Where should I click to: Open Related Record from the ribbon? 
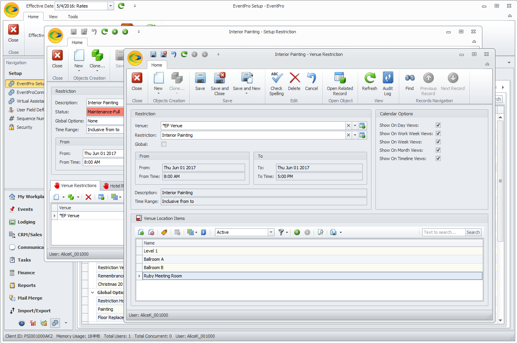click(340, 84)
